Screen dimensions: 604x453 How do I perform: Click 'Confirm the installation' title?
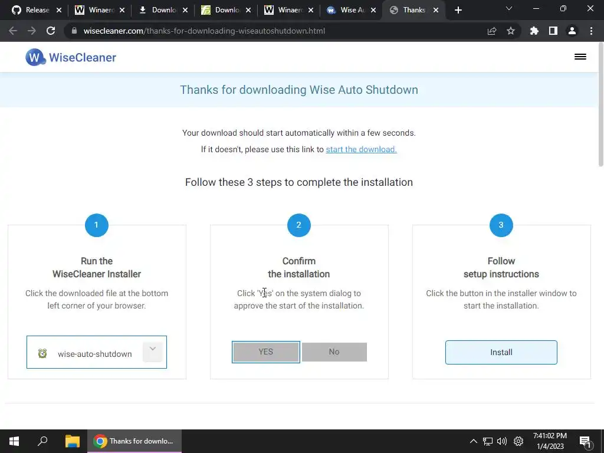(x=299, y=267)
